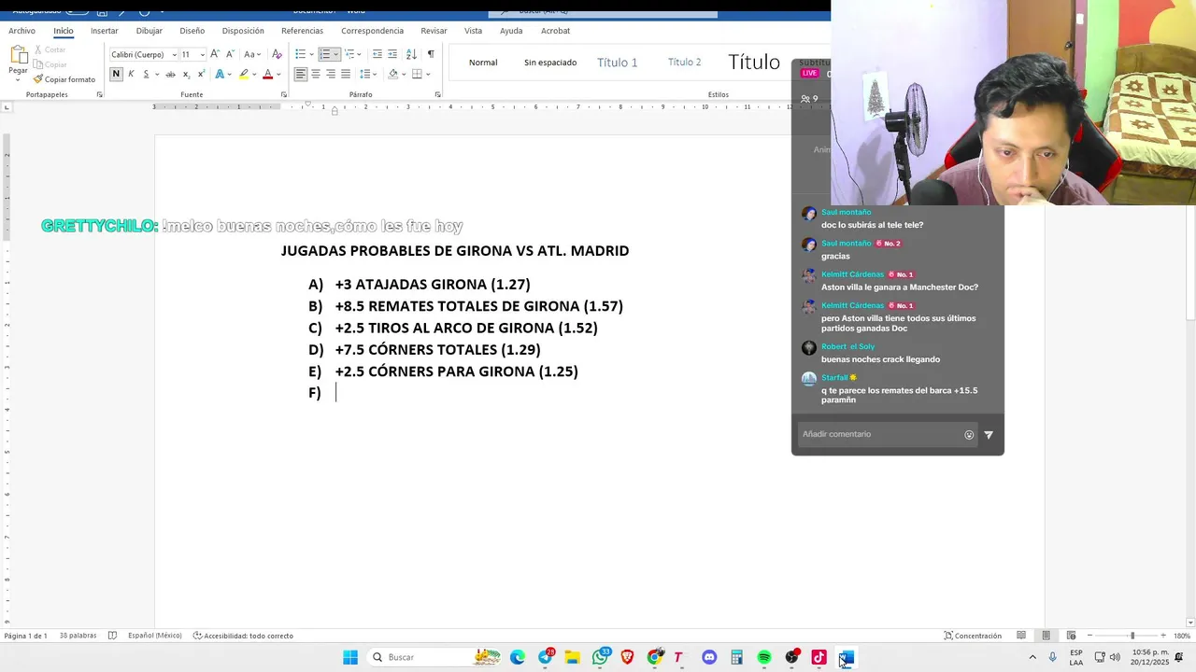1196x672 pixels.
Task: Switch to the Insertar tab
Action: click(x=105, y=31)
